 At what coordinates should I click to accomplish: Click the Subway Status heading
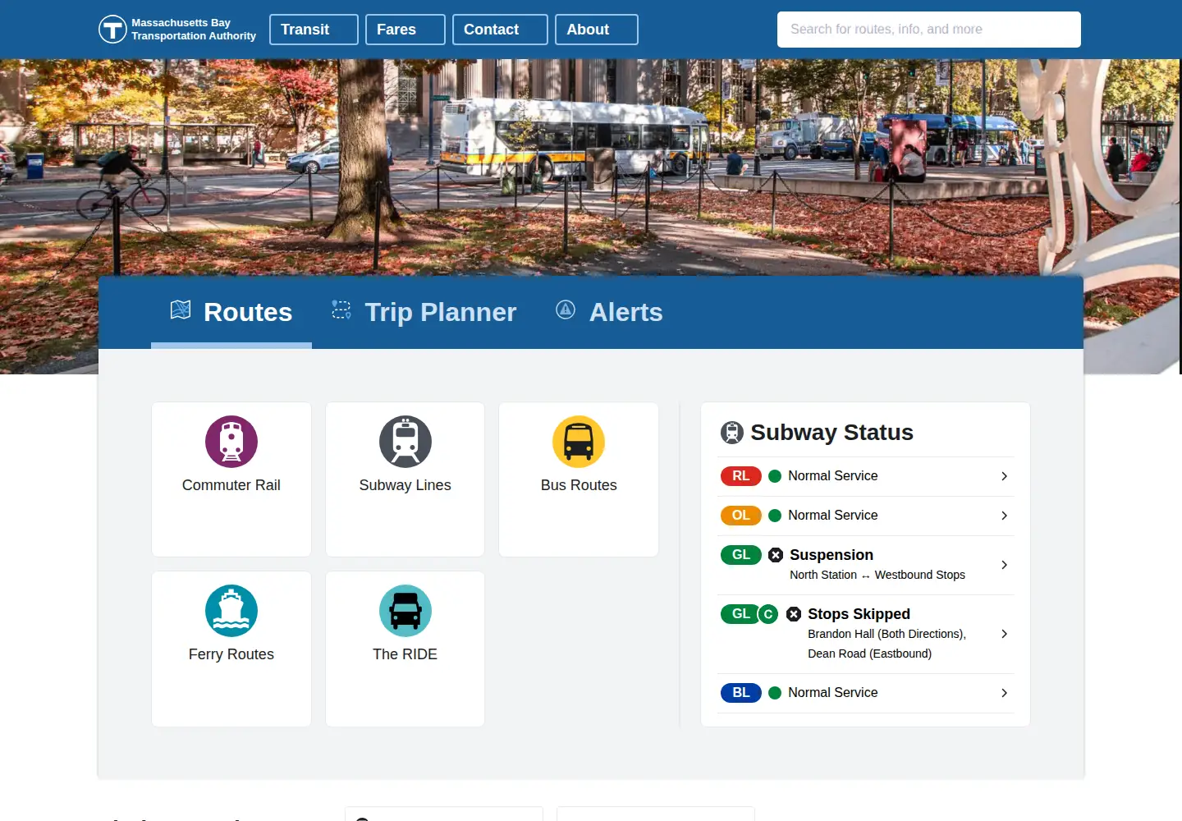832,433
